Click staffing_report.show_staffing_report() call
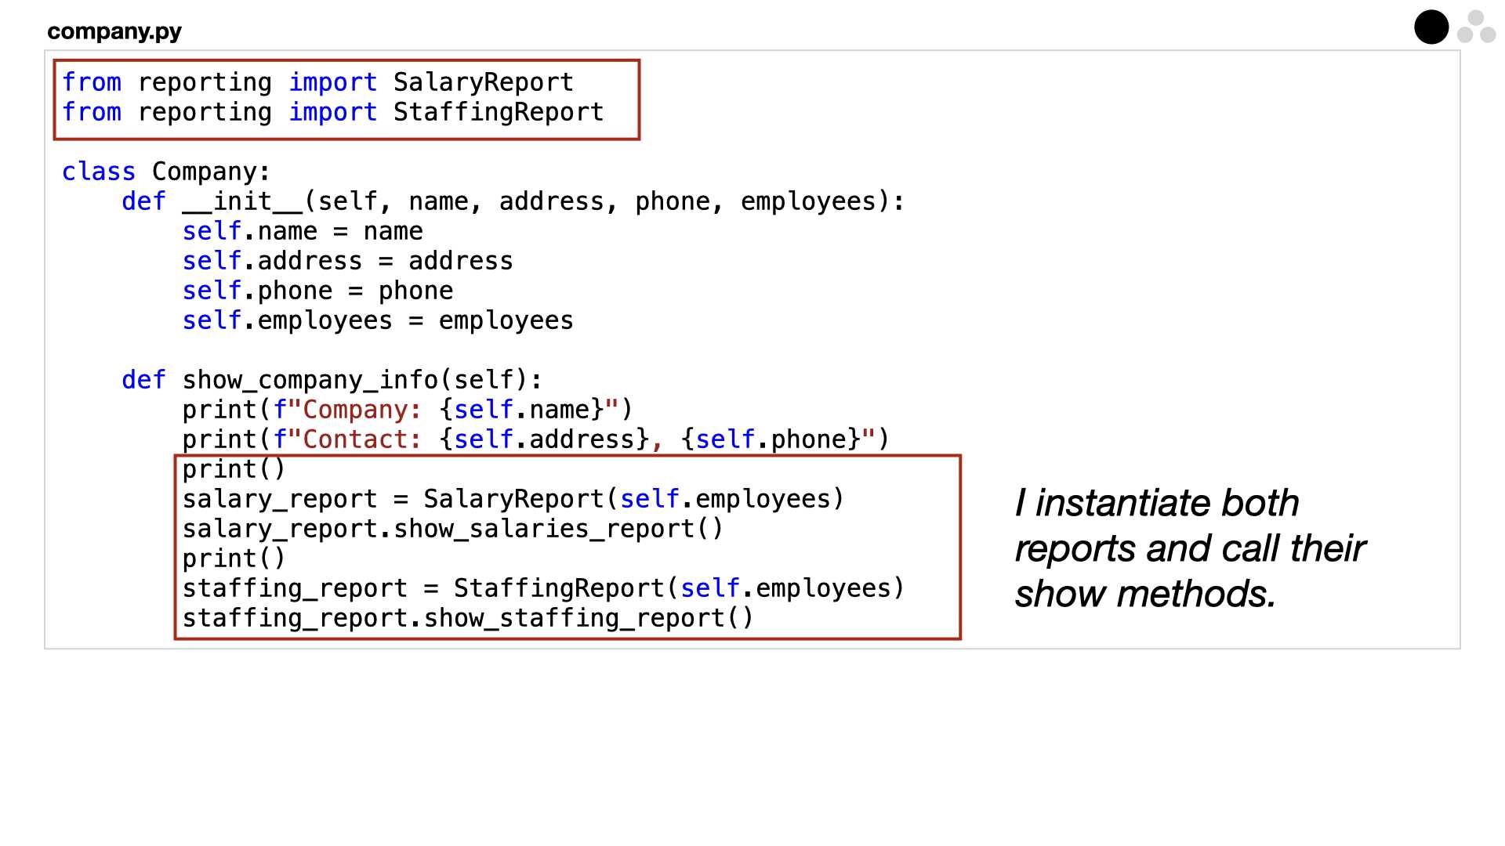This screenshot has width=1505, height=846. pos(468,618)
